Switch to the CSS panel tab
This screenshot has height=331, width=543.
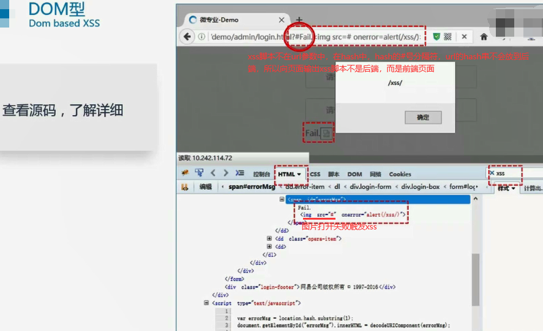pyautogui.click(x=315, y=174)
